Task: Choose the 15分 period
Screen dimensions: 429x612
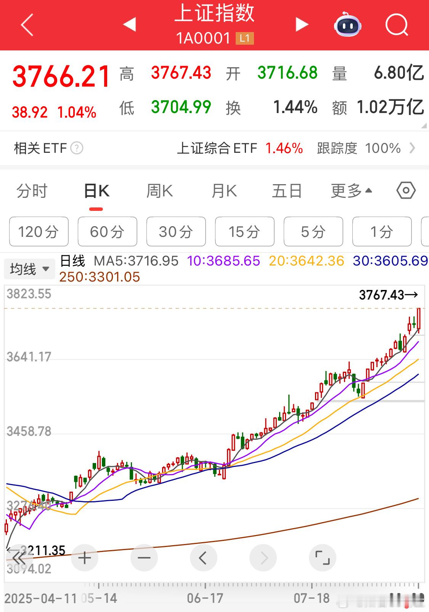Action: [x=244, y=232]
